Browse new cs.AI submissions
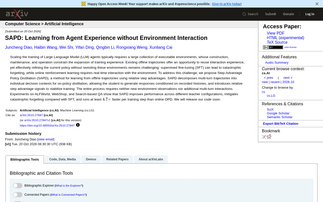The width and height of the screenshot is (323, 202). (265, 82)
